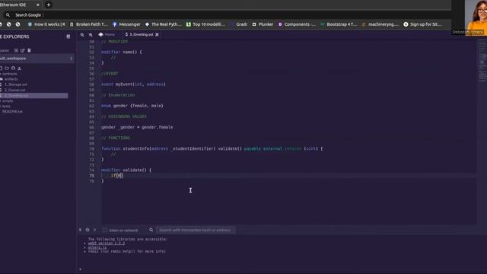Rename the current workspace

(22, 50)
